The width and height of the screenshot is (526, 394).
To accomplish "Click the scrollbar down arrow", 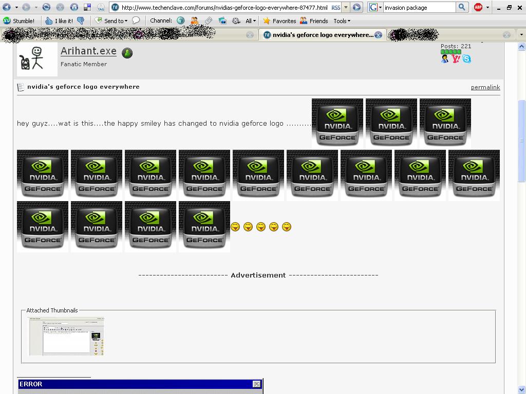I will click(521, 390).
